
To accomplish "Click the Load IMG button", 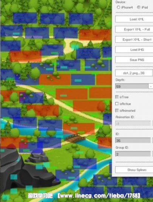I will [134, 50].
